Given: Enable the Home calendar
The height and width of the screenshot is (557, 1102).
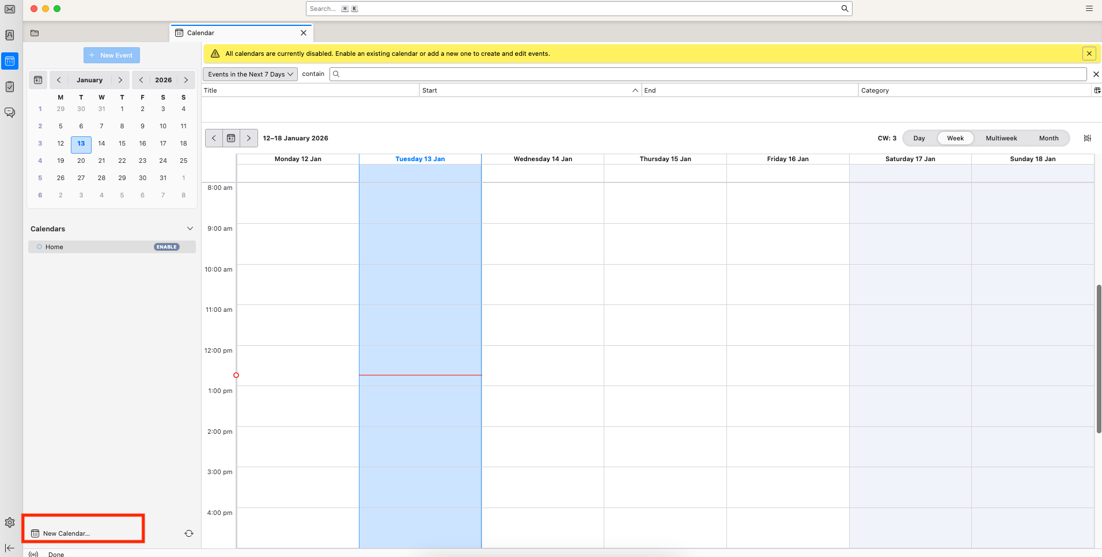Looking at the screenshot, I should [x=166, y=246].
